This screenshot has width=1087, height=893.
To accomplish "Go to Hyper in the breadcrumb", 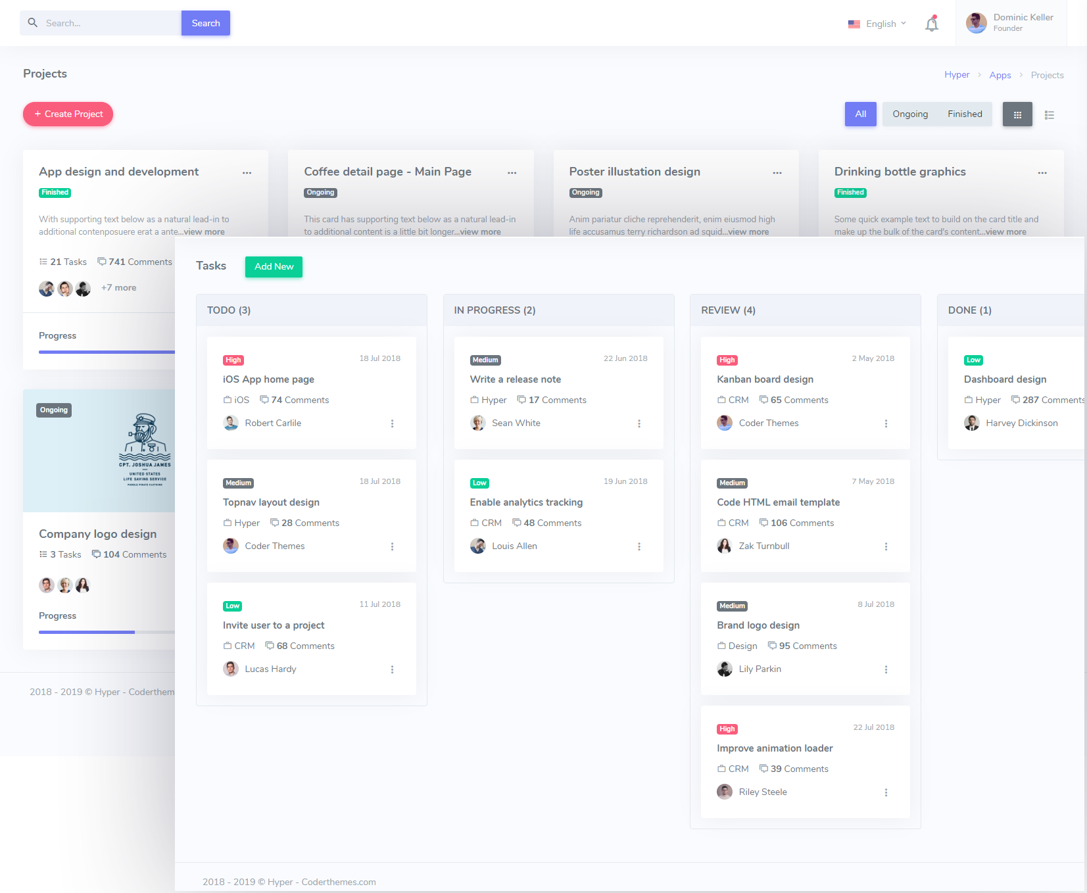I will point(957,75).
